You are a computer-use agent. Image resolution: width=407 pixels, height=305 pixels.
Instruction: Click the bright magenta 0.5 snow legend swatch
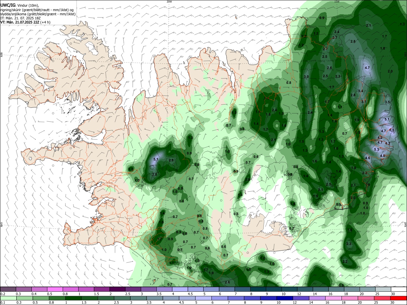(x=55, y=289)
